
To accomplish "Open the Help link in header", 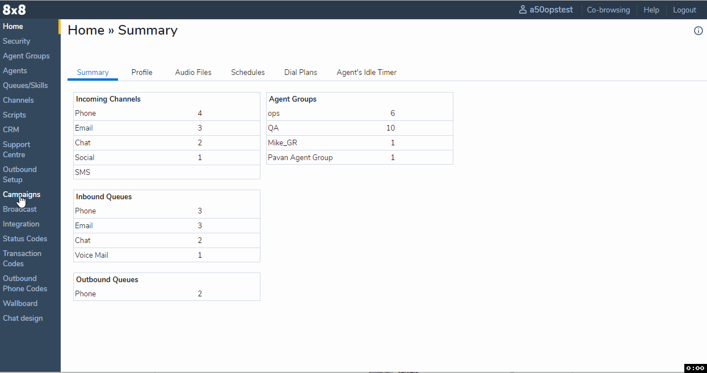I will tap(651, 10).
